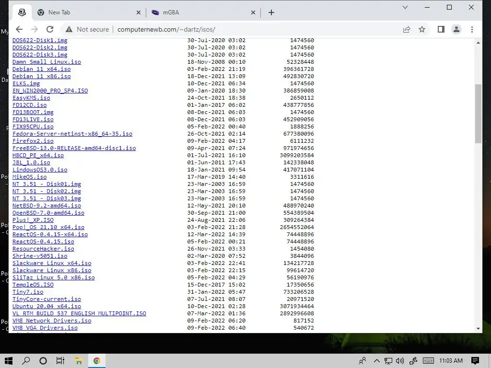The height and width of the screenshot is (368, 491).
Task: Open the pen workspace tray icon
Action: coord(413,361)
